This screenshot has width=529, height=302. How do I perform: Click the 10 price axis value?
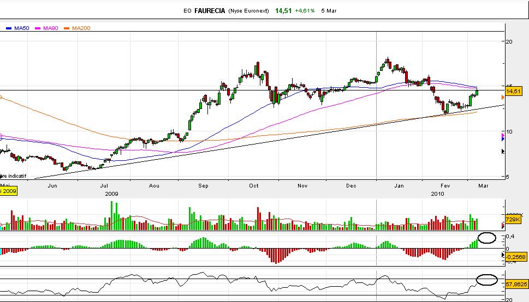point(509,132)
